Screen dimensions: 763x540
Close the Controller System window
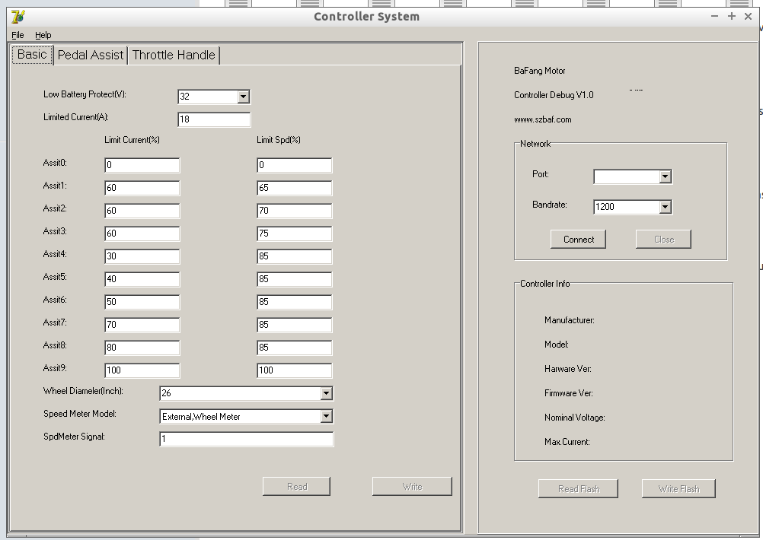[x=749, y=16]
